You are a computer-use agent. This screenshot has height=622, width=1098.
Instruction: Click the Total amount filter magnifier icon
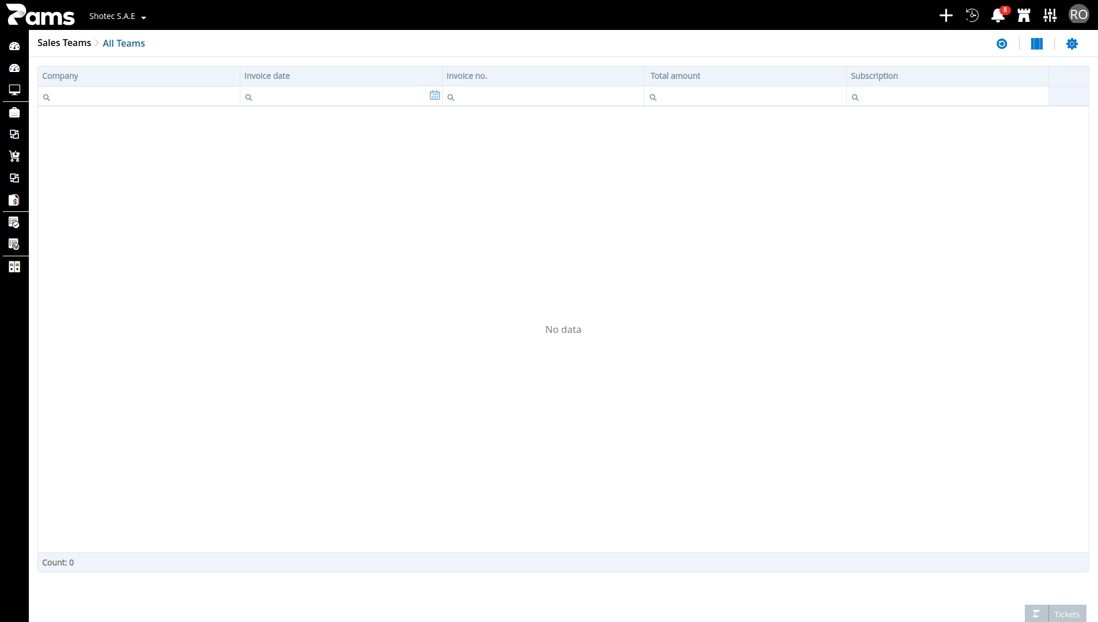(653, 97)
